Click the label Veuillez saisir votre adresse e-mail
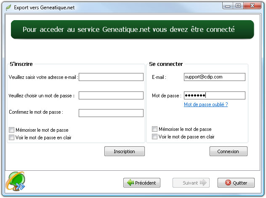 point(43,77)
